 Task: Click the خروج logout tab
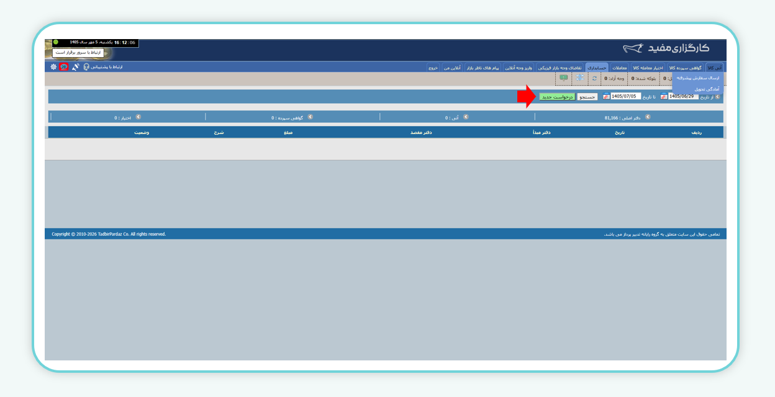tap(433, 68)
